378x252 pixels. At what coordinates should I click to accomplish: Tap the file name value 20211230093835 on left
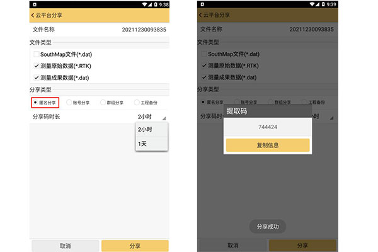click(144, 30)
